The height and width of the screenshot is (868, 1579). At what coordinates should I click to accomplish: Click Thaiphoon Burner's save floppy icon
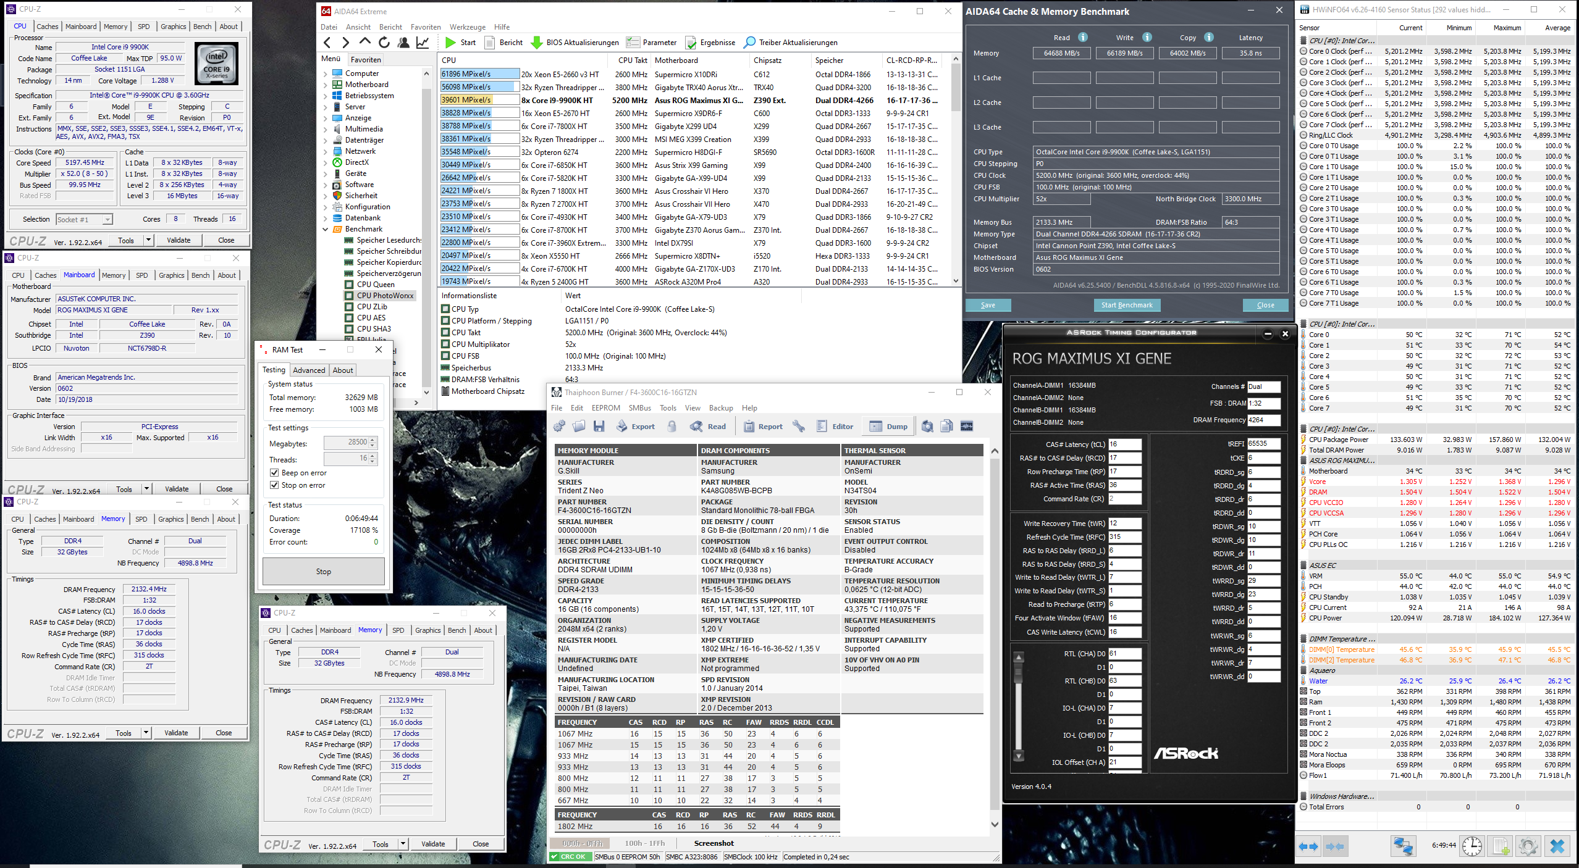coord(599,426)
